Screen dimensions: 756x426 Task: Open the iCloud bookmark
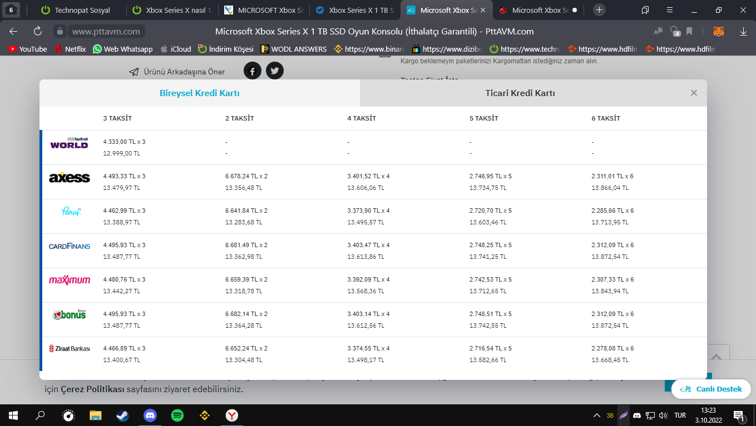tap(176, 49)
